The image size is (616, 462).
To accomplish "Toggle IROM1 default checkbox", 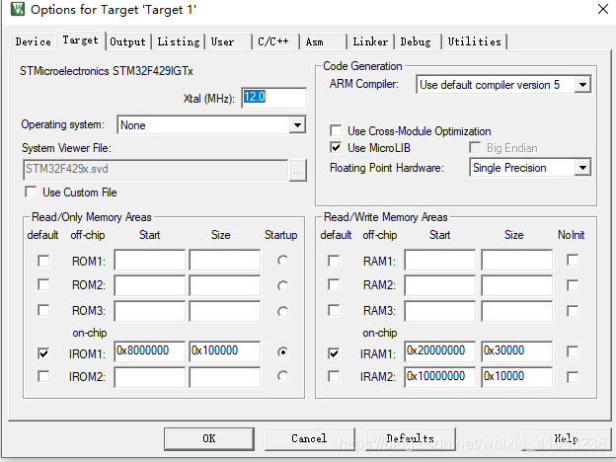I will point(43,353).
